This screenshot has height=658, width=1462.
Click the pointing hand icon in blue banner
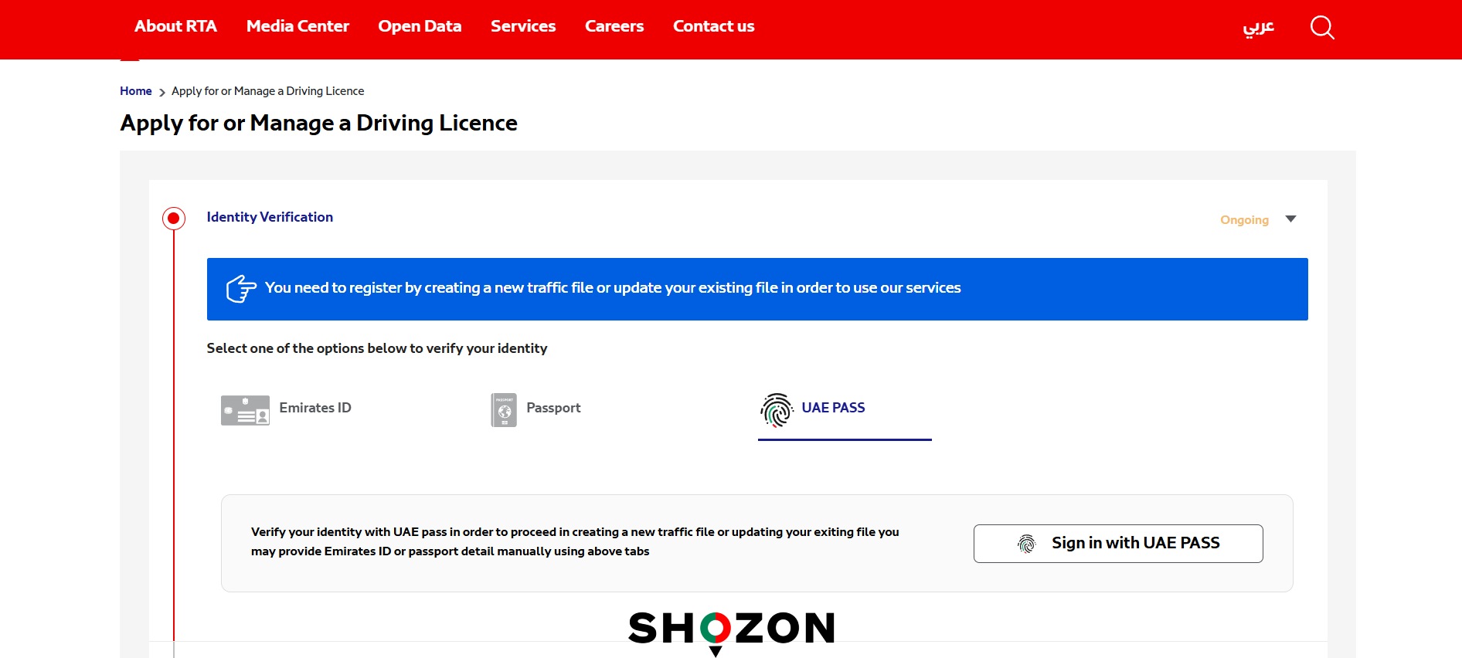(x=241, y=289)
